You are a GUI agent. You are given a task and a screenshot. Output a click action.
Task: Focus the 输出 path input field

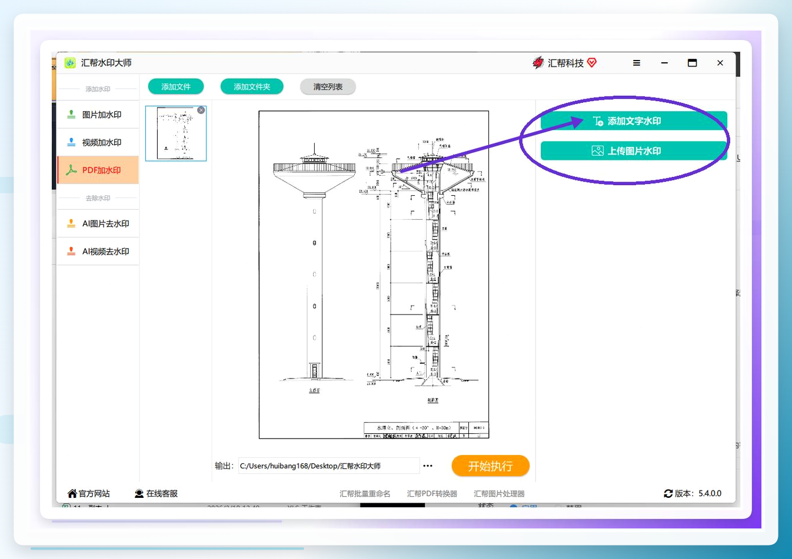pos(328,466)
